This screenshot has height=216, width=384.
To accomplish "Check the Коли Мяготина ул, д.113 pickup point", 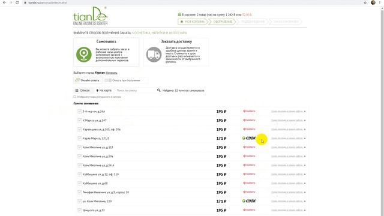I will click(x=80, y=147).
